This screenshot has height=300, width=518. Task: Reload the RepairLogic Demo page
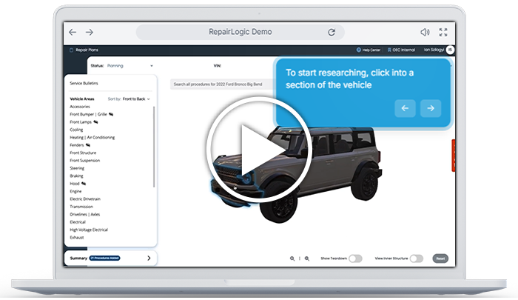tap(332, 32)
